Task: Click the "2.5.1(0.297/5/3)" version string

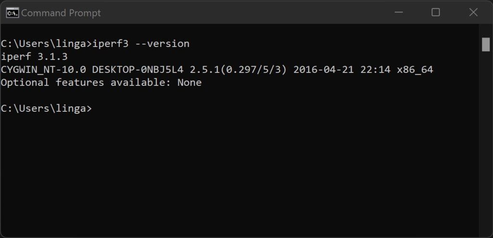Action: (238, 70)
